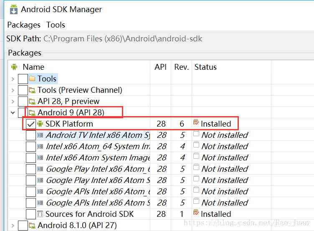The image size is (314, 231).
Task: Sort by the API column header
Action: 160,67
